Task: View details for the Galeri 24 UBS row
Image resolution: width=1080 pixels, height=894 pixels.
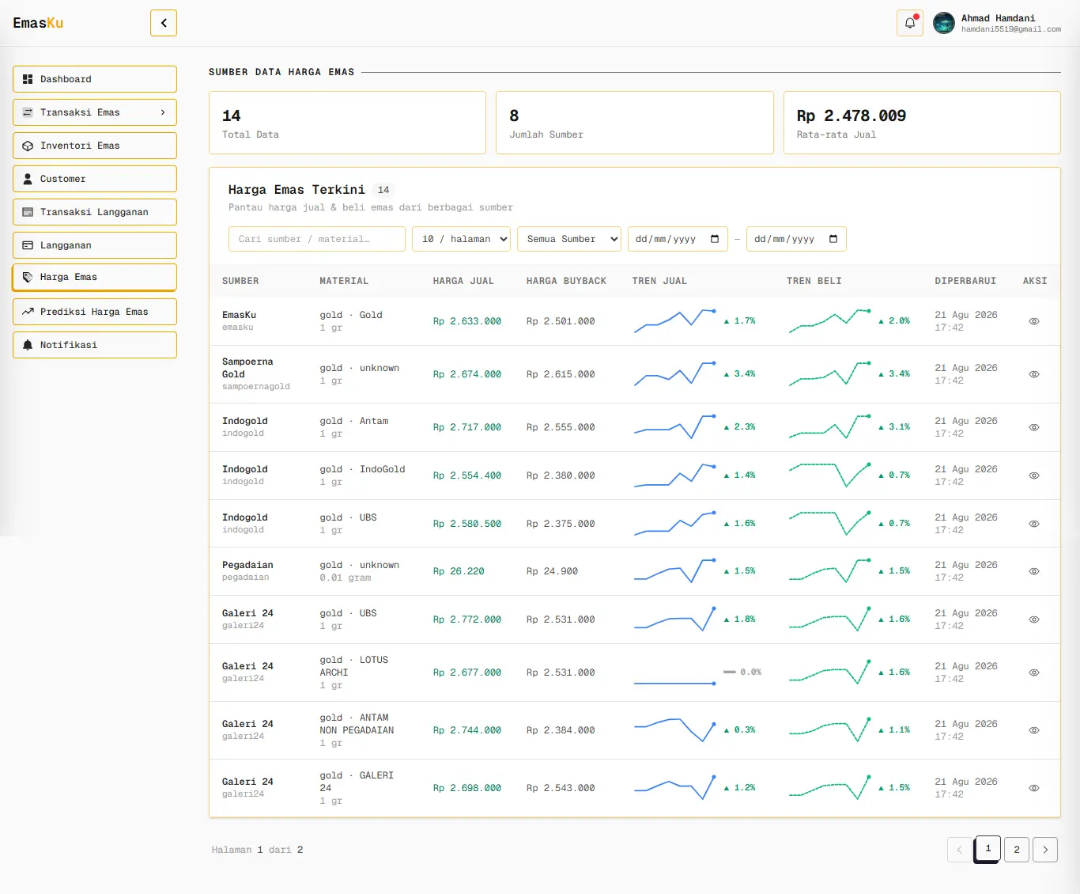Action: 1034,619
